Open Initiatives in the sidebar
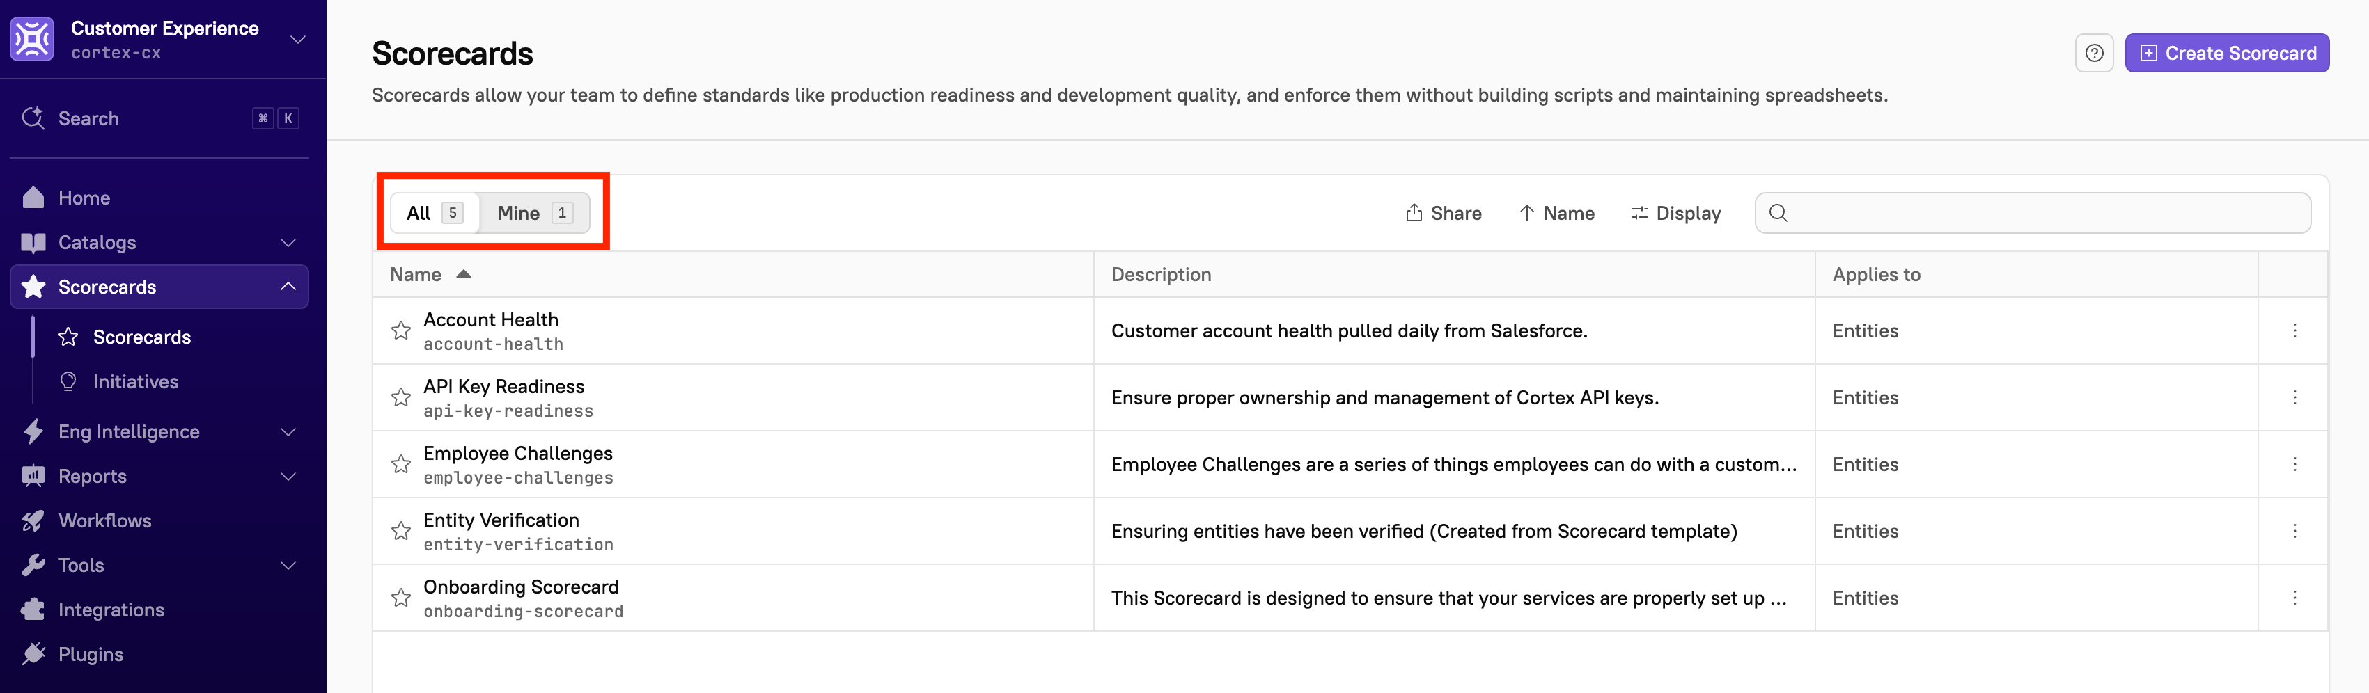 pos(135,381)
